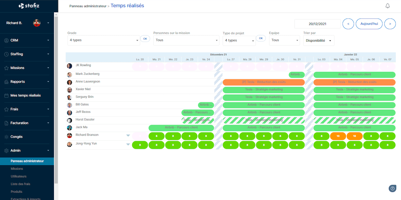Expand the Rapports sidebar menu
This screenshot has height=200, width=401.
tap(48, 82)
